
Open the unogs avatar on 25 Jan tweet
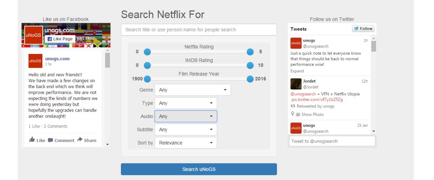(296, 128)
